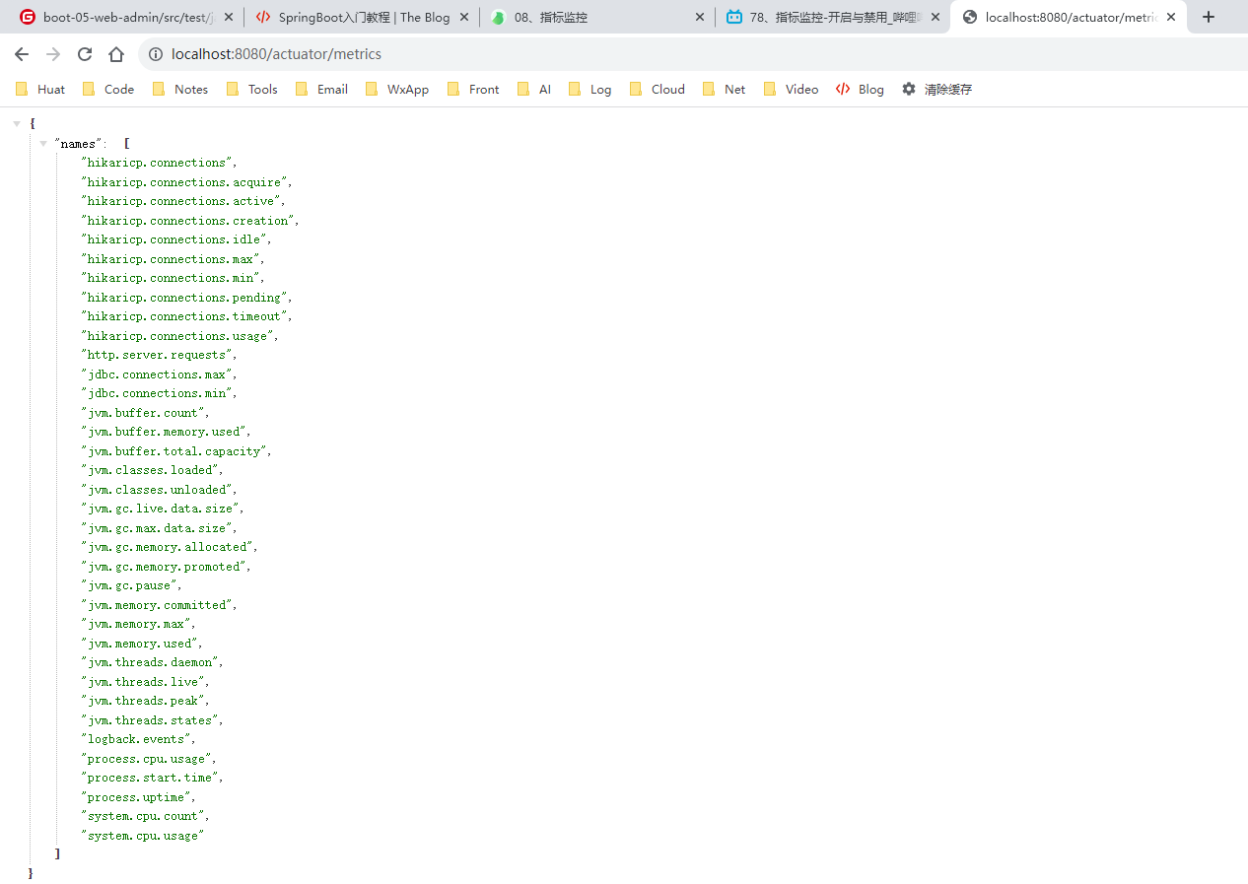The width and height of the screenshot is (1248, 884).
Task: Collapse the "names" array triangle
Action: tap(43, 144)
